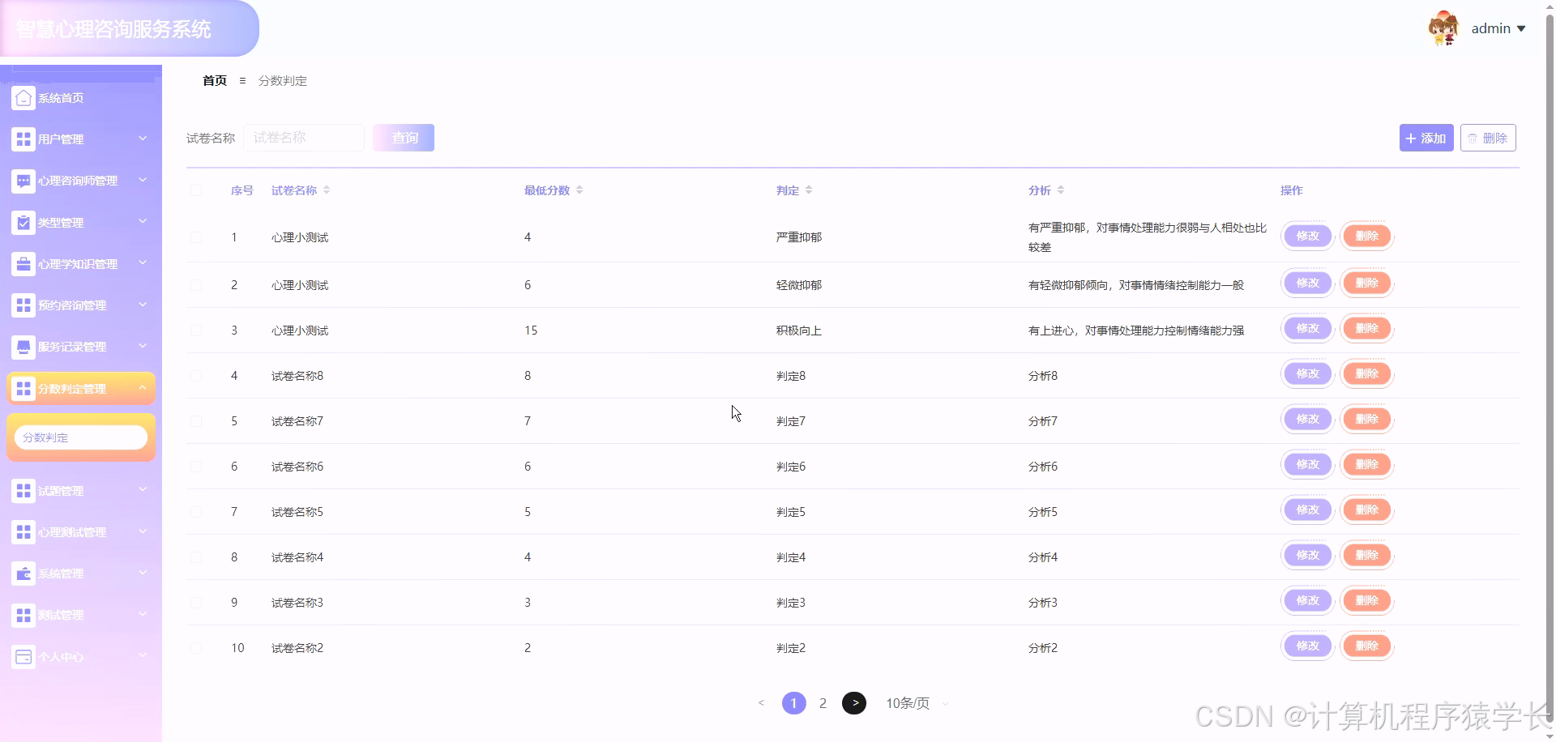Check the checkbox for row 1 心理小测试
This screenshot has width=1556, height=742.
pos(196,237)
